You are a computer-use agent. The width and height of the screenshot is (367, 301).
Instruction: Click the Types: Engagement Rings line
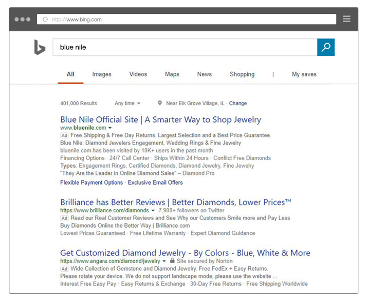157,166
